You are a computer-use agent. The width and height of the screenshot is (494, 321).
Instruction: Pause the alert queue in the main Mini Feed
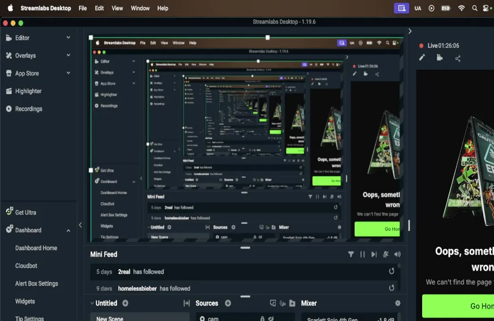click(362, 254)
